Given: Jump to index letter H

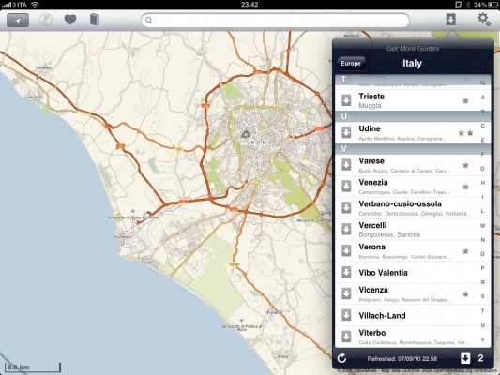Looking at the screenshot, I should (x=483, y=183).
